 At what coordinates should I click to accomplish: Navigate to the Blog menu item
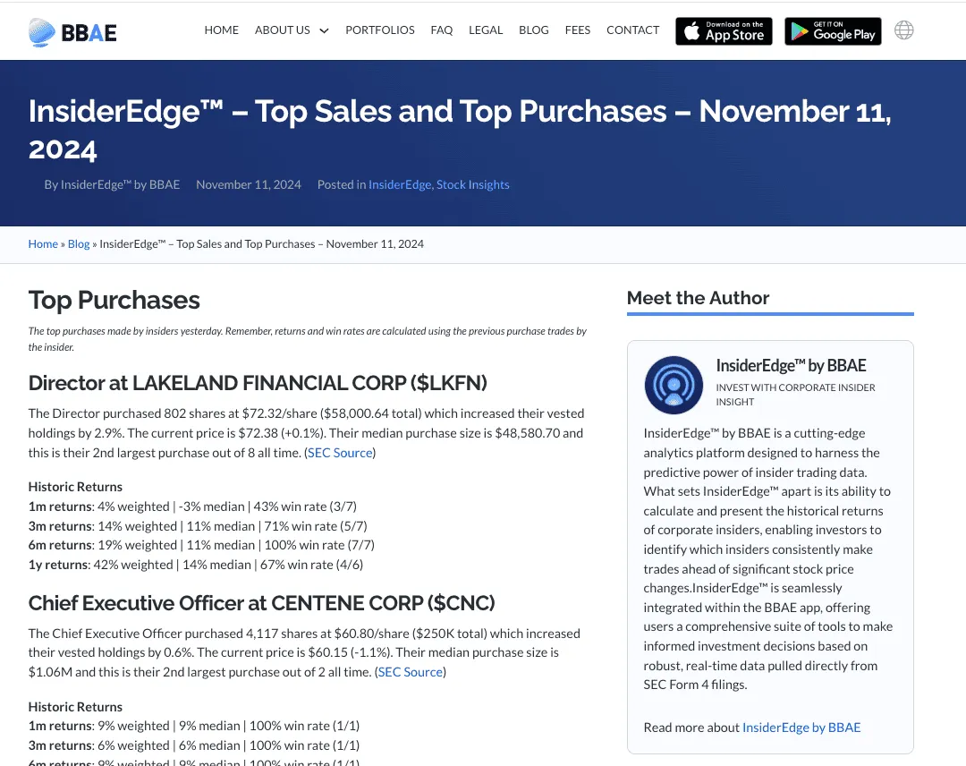pyautogui.click(x=533, y=30)
